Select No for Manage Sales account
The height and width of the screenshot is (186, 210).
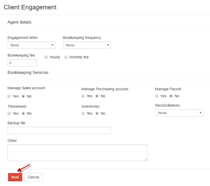pyautogui.click(x=23, y=96)
